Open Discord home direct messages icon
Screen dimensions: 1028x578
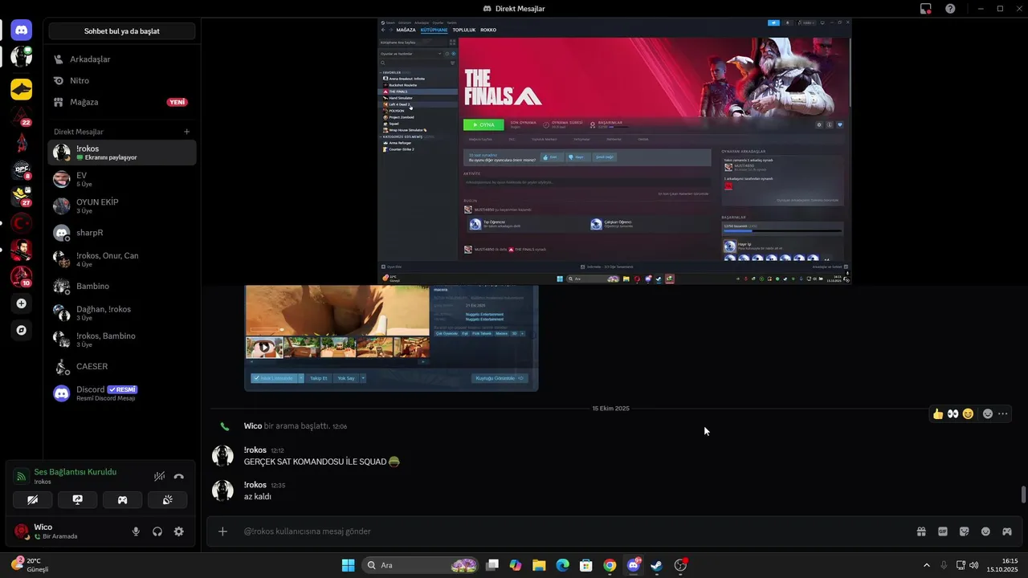tap(22, 31)
